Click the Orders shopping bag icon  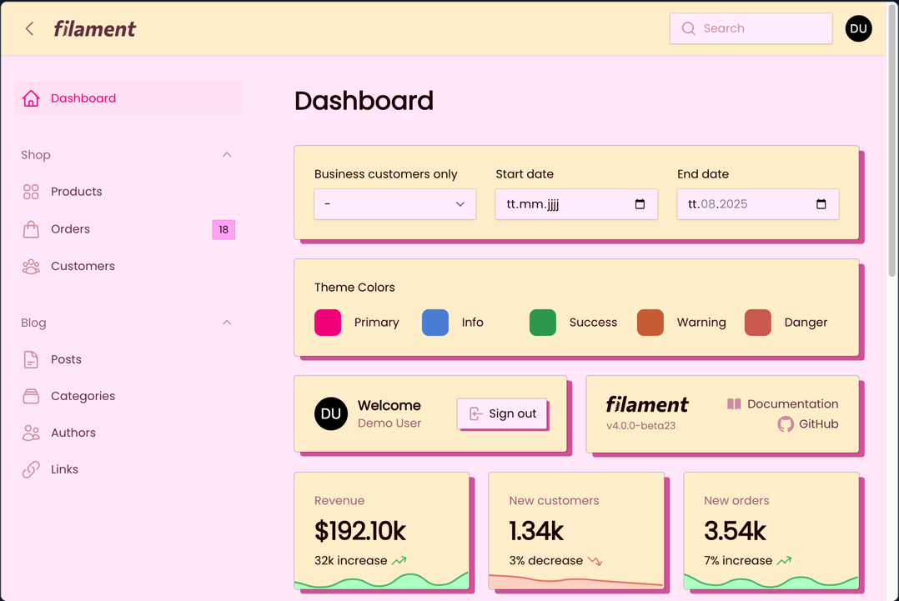[x=31, y=229]
